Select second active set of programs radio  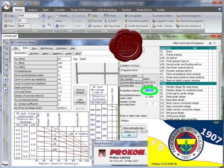tap(214, 43)
